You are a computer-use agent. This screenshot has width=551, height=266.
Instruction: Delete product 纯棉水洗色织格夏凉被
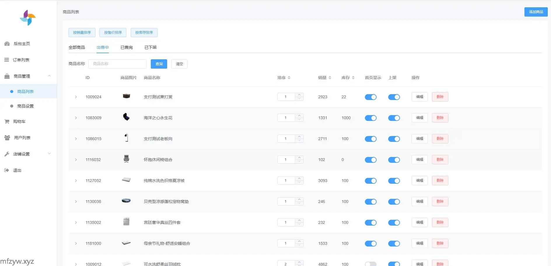click(x=440, y=181)
